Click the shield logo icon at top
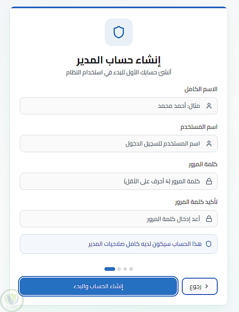Screen dimensions: 239x312 (x=119, y=32)
